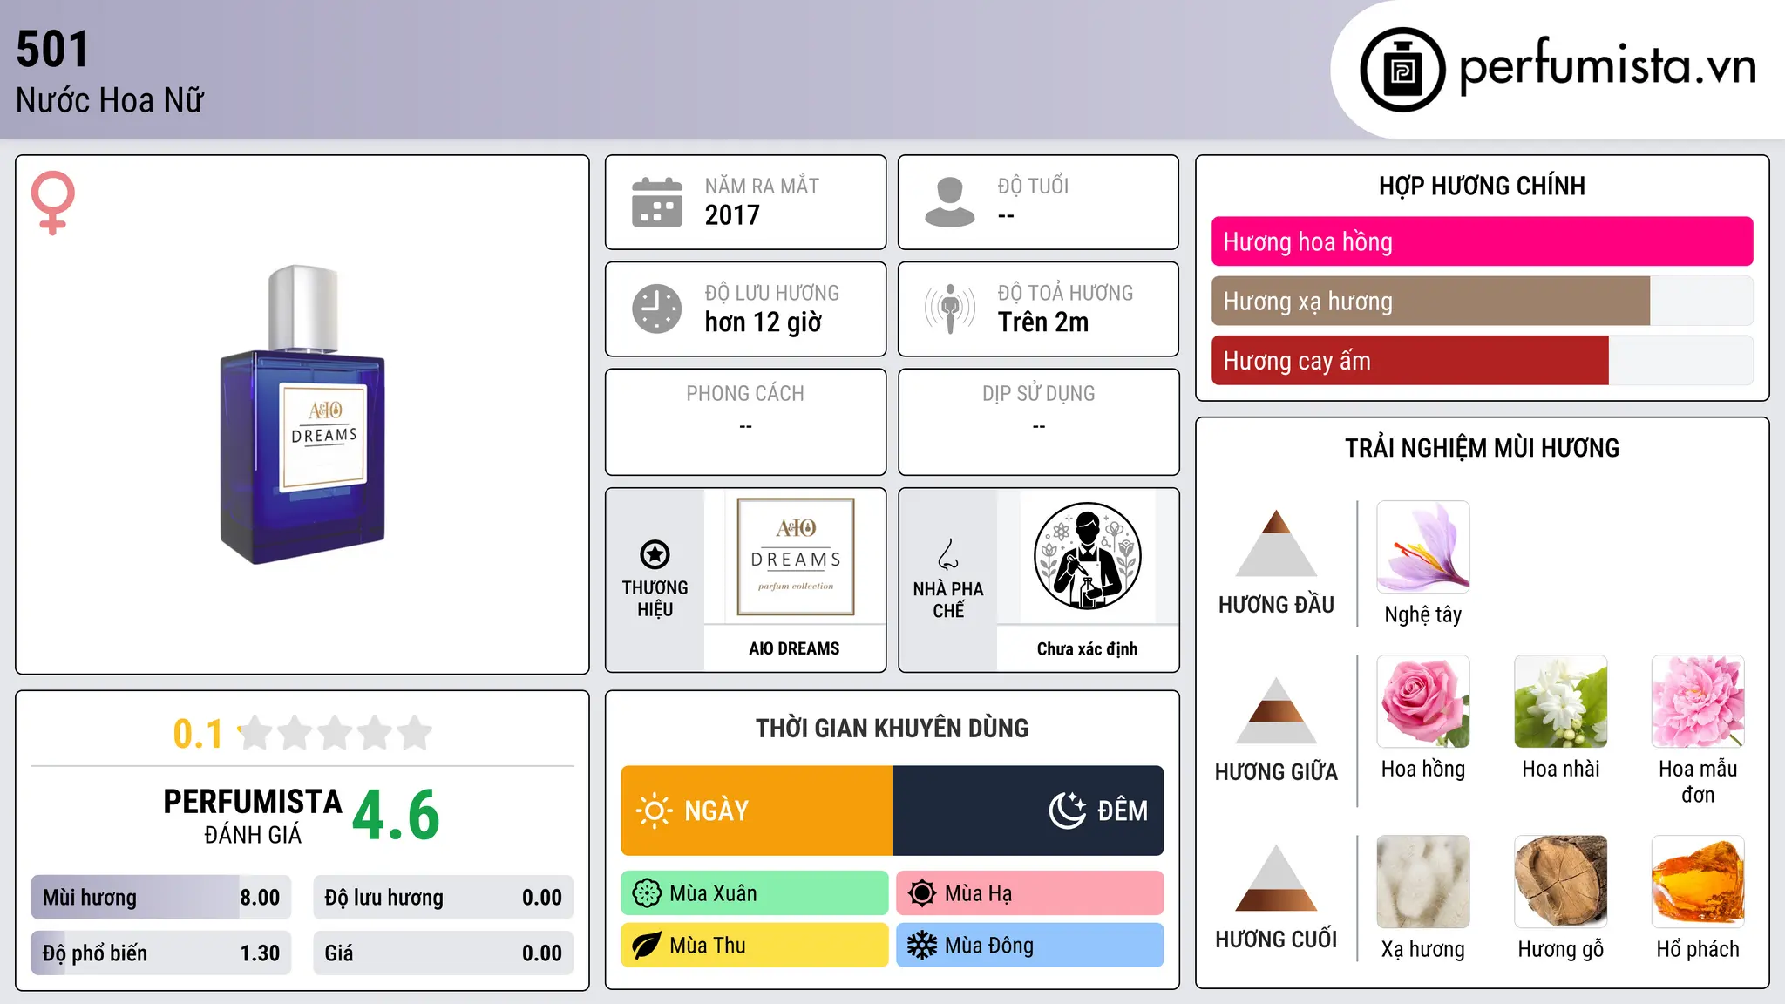Click the 501 perfume title
1785x1004 pixels.
pos(52,49)
